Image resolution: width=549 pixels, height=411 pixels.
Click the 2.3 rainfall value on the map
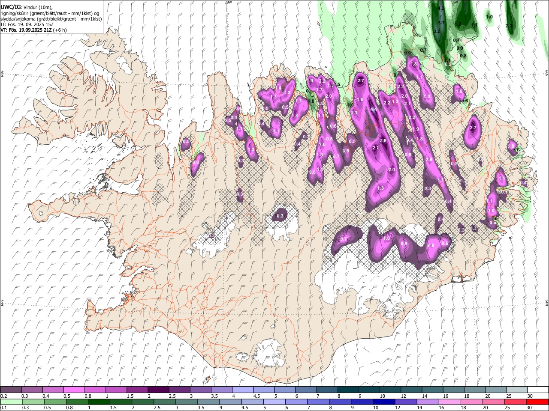pos(510,26)
